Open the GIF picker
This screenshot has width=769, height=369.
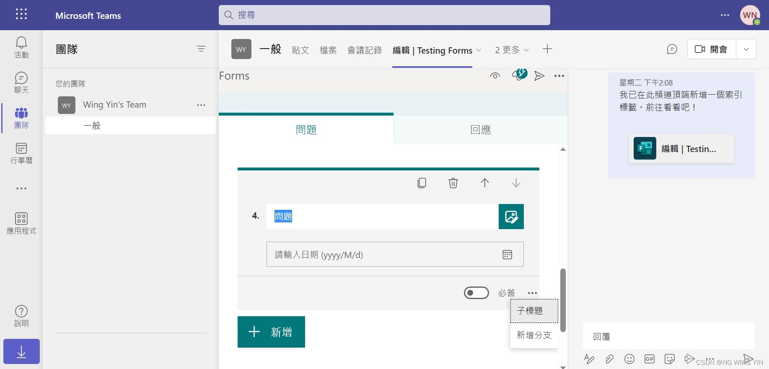coord(650,359)
